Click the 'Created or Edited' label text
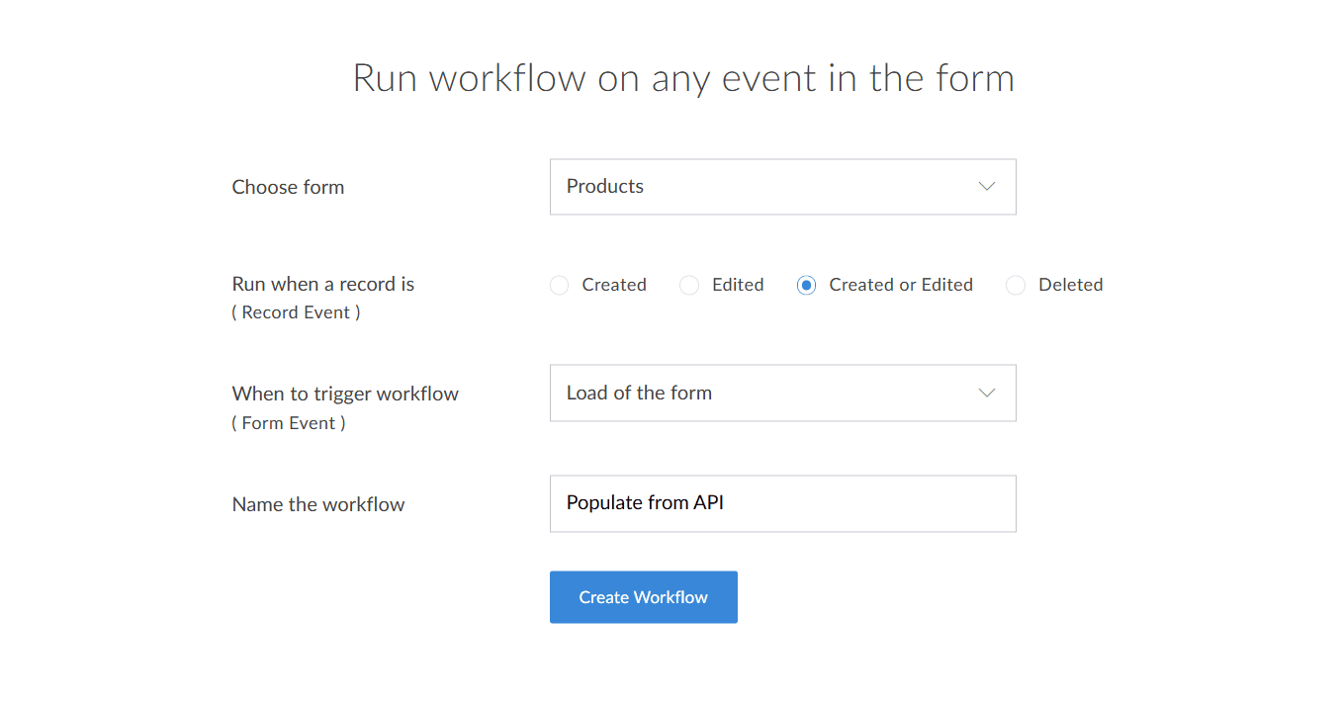 (x=900, y=285)
